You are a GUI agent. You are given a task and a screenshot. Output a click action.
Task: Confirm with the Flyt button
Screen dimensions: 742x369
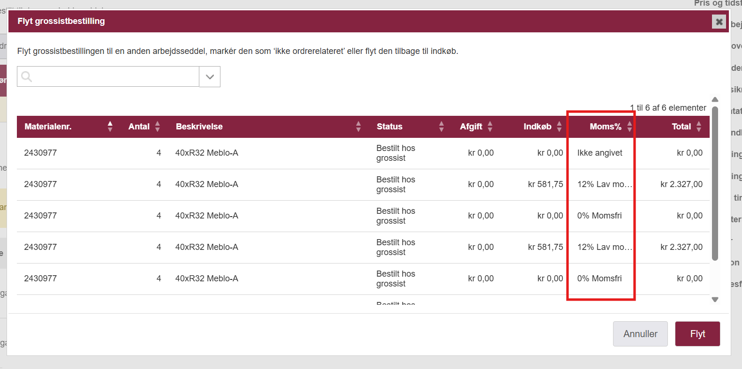click(697, 334)
